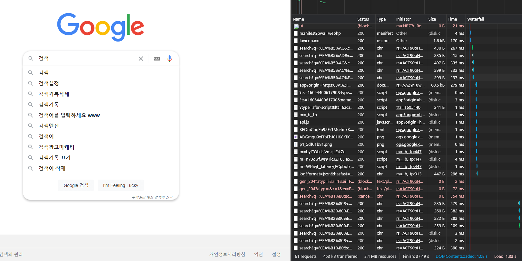Sort network requests by Type column

point(385,19)
